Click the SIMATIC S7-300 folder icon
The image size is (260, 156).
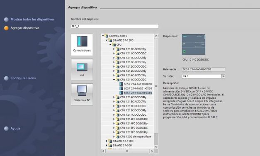coord(110,145)
